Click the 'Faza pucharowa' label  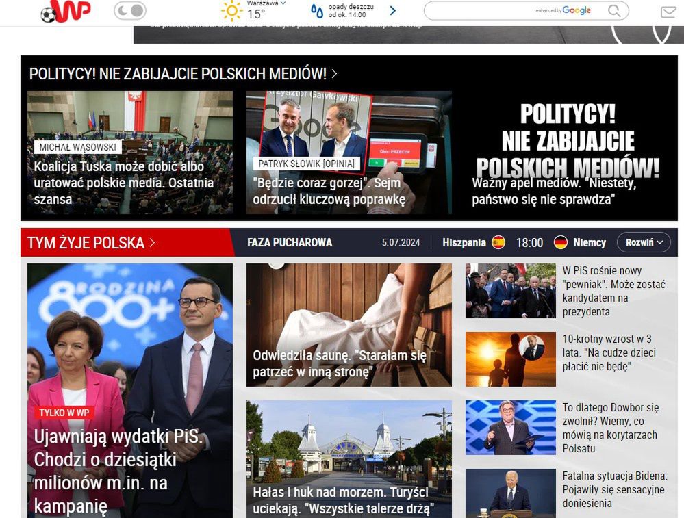[x=290, y=242]
